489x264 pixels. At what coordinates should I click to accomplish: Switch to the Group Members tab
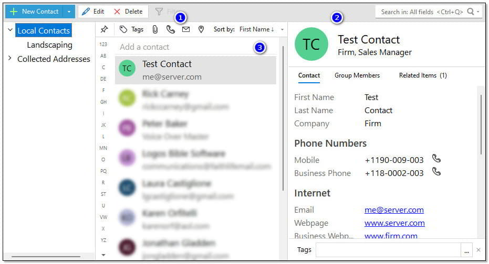[x=357, y=75]
